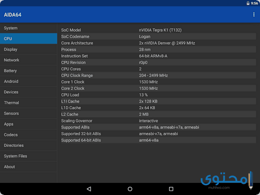Tap the 2x nVIDIA Denver @ 2499 MHz value
Viewport: 260px width, 195px height.
tap(167, 43)
